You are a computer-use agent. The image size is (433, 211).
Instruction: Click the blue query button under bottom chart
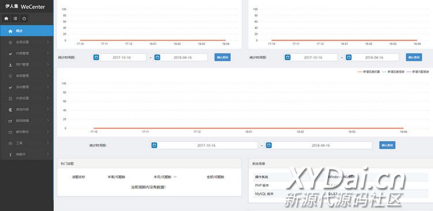coord(387,145)
